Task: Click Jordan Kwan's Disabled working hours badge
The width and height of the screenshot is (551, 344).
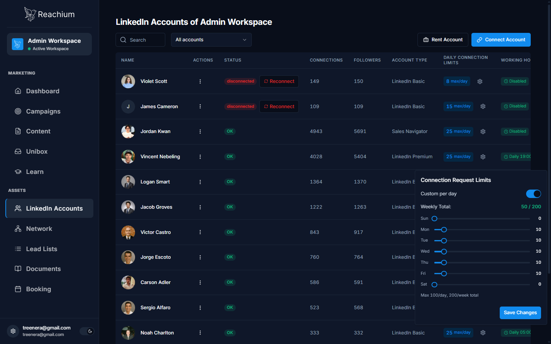Action: [515, 131]
